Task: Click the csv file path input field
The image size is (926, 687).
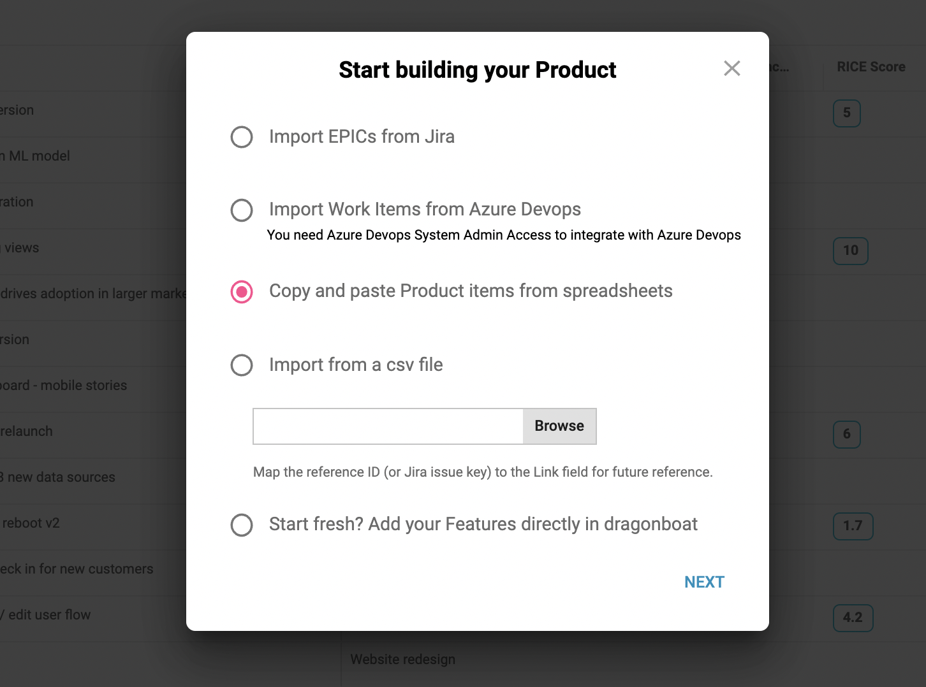Action: coord(388,426)
